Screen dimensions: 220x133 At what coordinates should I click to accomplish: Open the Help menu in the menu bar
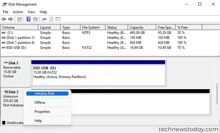pyautogui.click(x=43, y=12)
